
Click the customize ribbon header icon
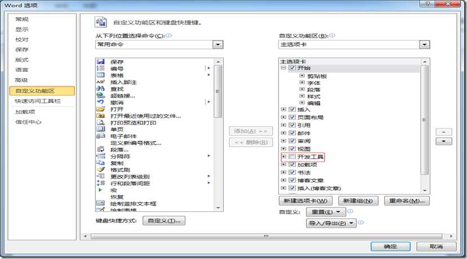click(101, 22)
